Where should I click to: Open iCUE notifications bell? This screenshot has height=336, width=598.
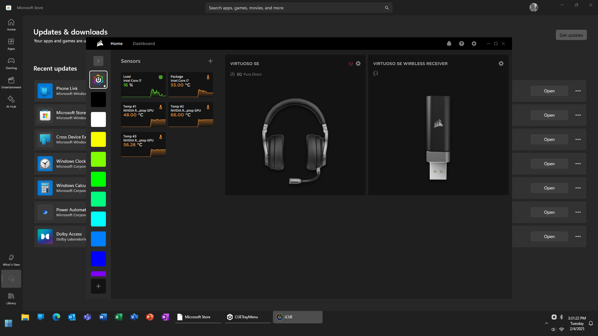pos(449,44)
